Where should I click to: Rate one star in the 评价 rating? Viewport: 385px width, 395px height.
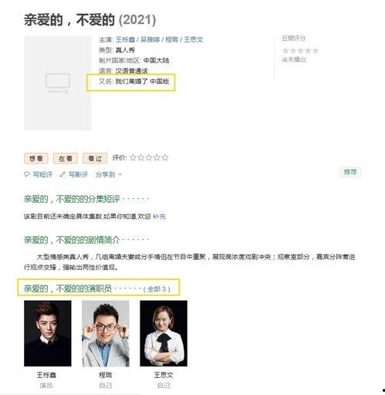point(133,157)
